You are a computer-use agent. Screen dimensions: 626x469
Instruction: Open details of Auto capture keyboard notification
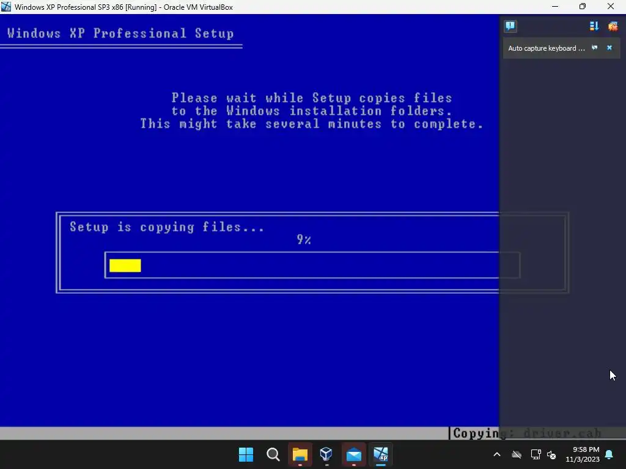[594, 48]
